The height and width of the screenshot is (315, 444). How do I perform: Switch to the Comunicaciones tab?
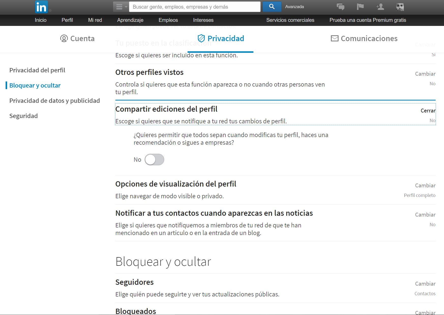click(x=364, y=39)
